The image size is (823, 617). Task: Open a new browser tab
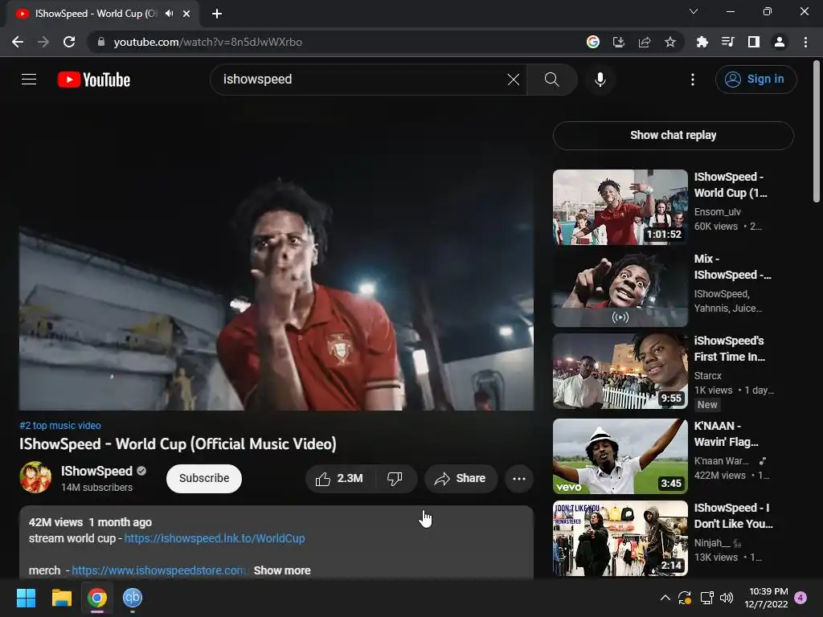click(x=217, y=14)
